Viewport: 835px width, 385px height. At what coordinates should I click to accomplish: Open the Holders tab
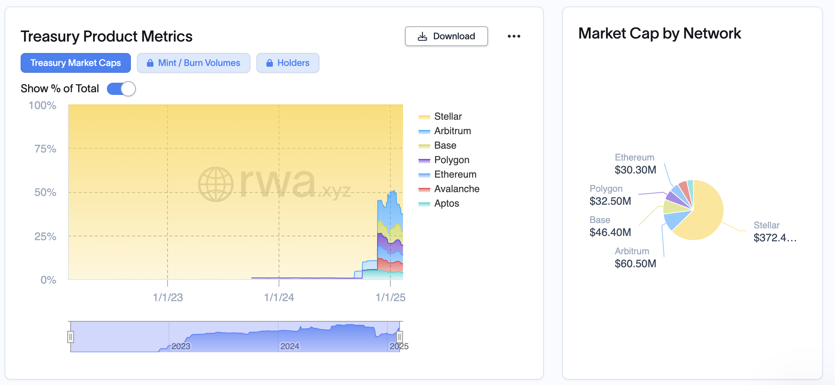pyautogui.click(x=293, y=63)
